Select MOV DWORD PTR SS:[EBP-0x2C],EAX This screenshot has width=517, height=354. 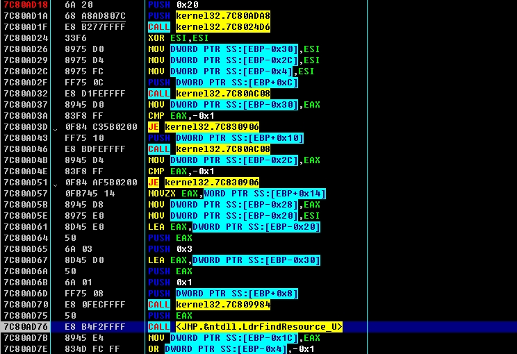click(233, 160)
